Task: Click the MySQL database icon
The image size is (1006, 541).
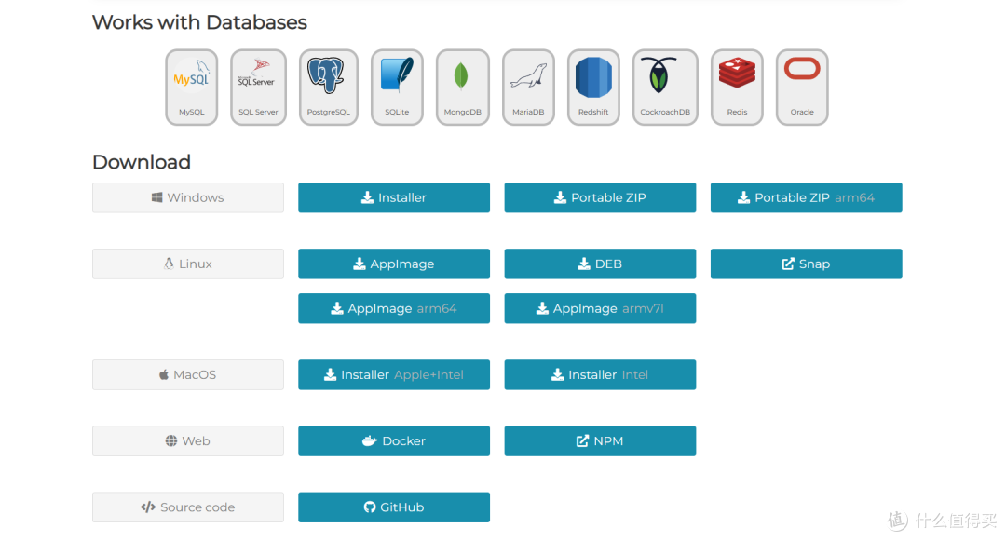Action: [x=192, y=87]
